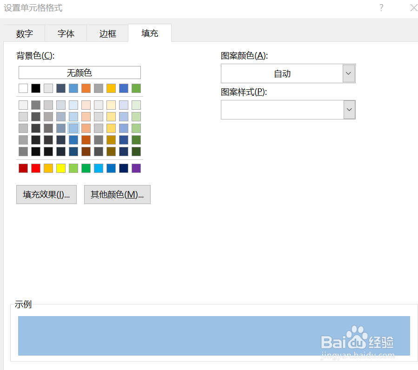Open the 边框 tab

pyautogui.click(x=108, y=33)
